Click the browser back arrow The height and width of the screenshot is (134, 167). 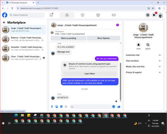pyautogui.click(x=3, y=8)
